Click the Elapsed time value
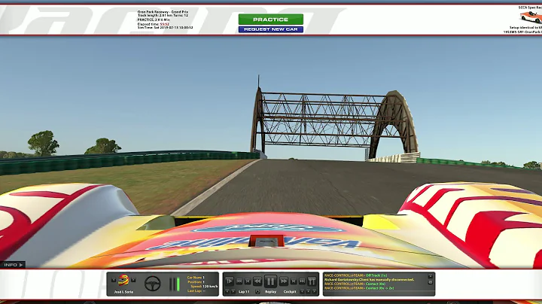The height and width of the screenshot is (304, 542). [165, 24]
